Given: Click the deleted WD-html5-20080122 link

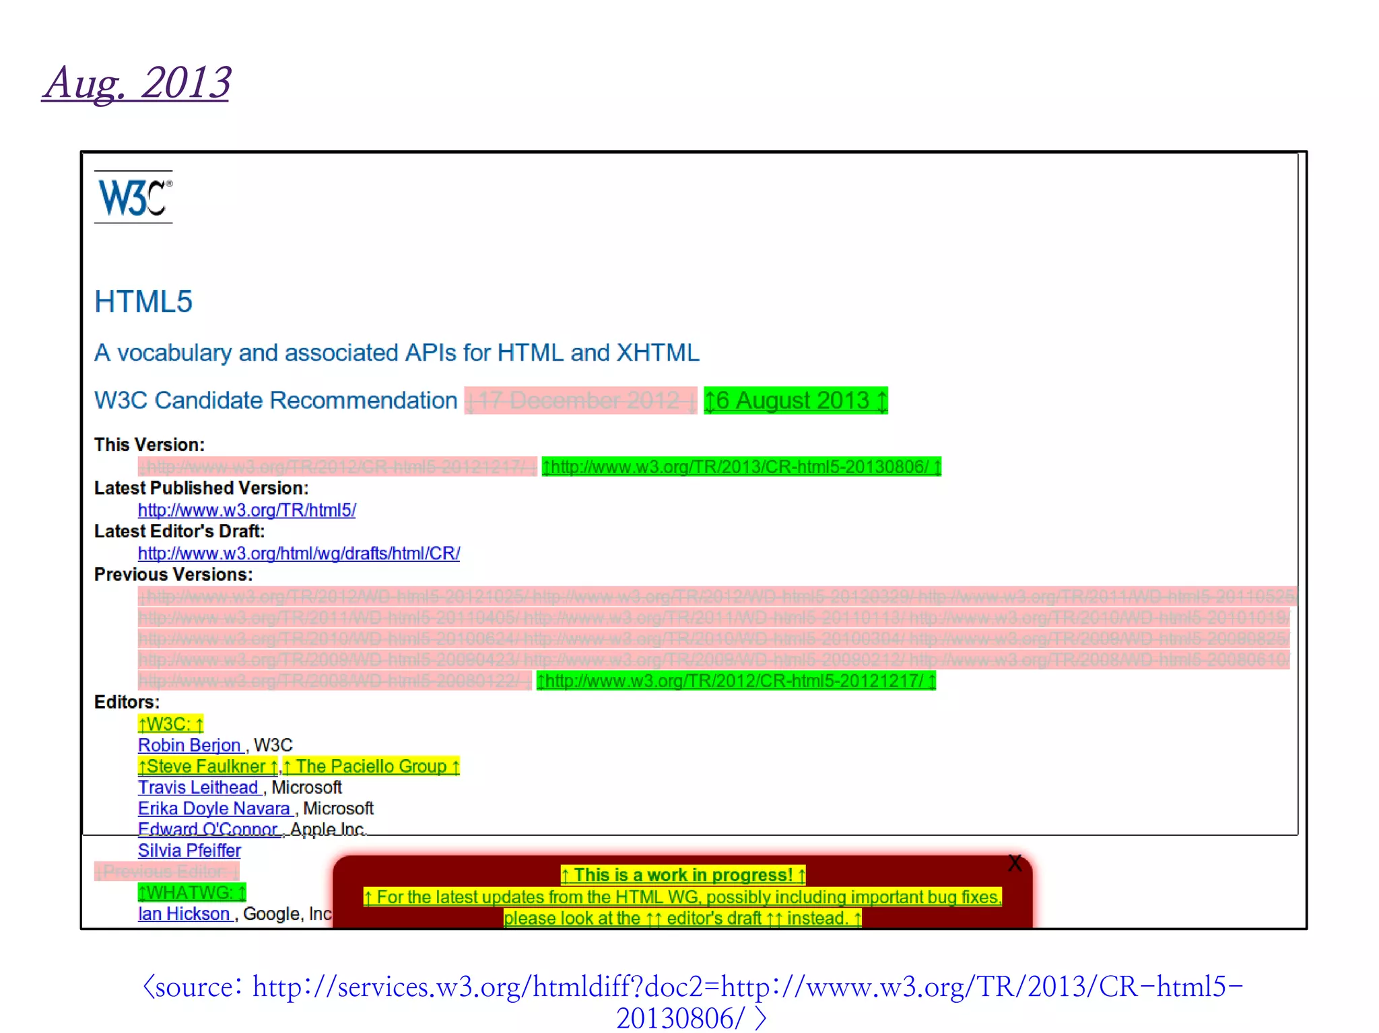Looking at the screenshot, I should click(x=335, y=681).
